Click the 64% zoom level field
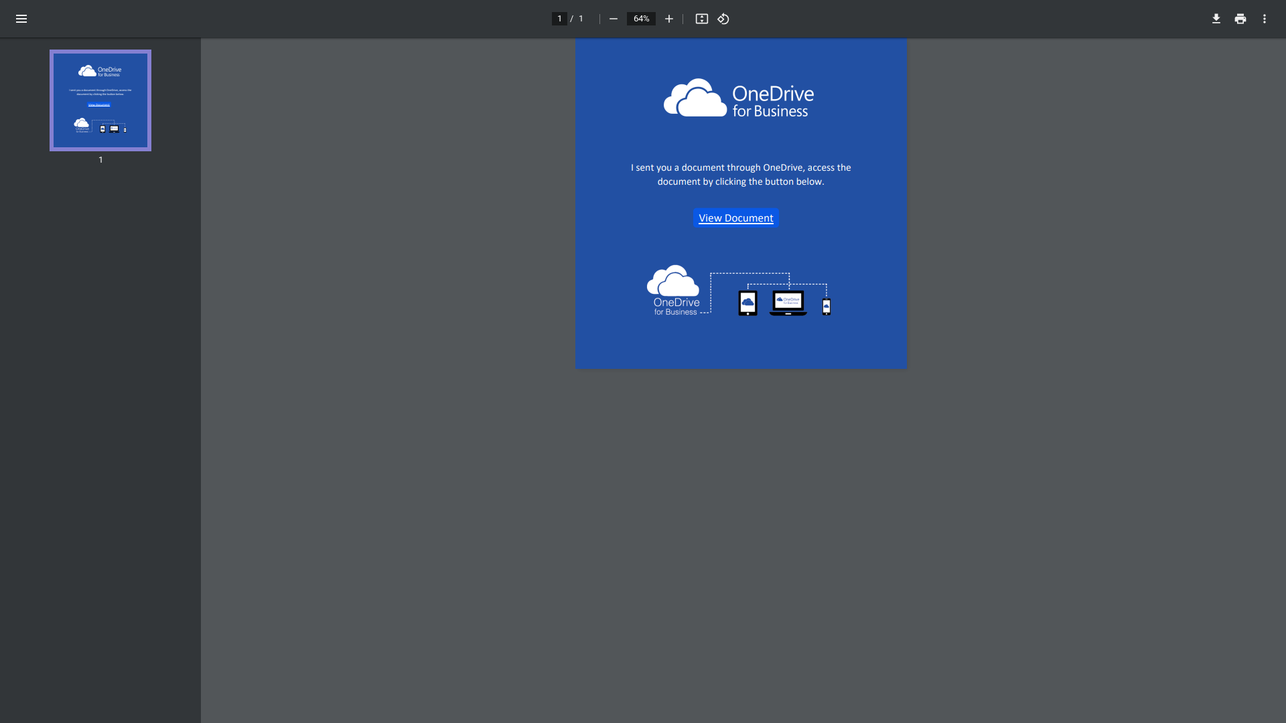1286x723 pixels. click(641, 19)
